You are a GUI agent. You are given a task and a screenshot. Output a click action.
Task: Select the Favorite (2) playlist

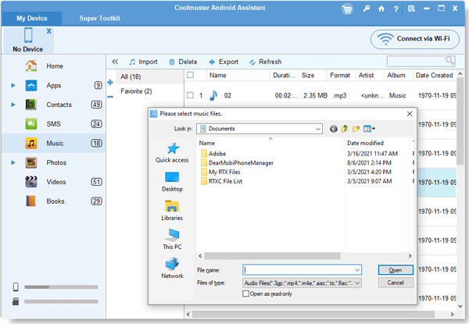(149, 91)
